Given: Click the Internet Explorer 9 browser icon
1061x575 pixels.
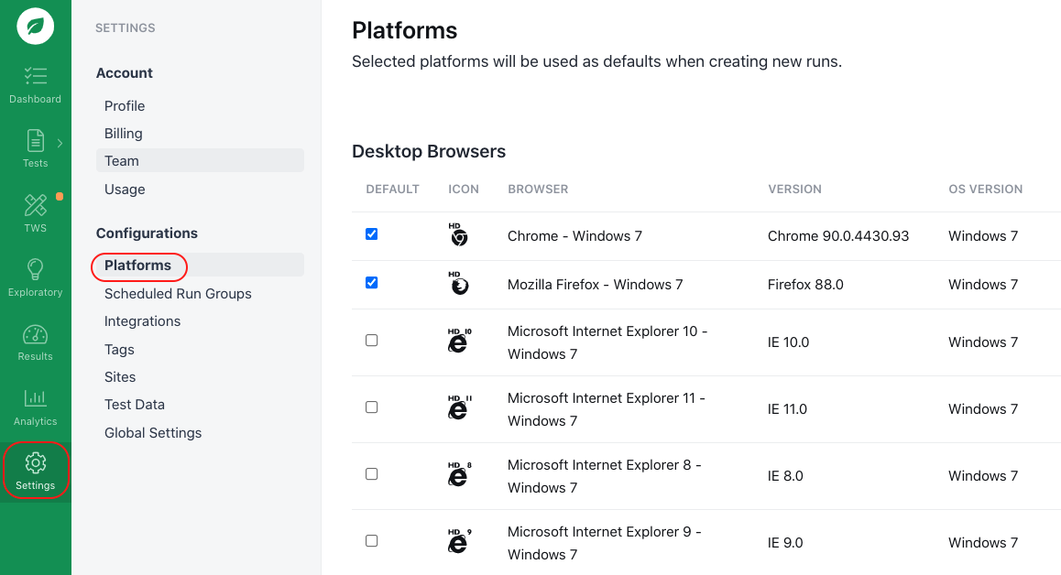Looking at the screenshot, I should click(x=458, y=542).
